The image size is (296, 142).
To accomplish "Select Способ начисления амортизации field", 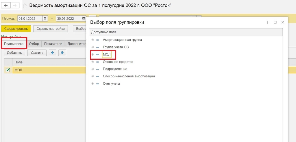I will tap(129, 76).
